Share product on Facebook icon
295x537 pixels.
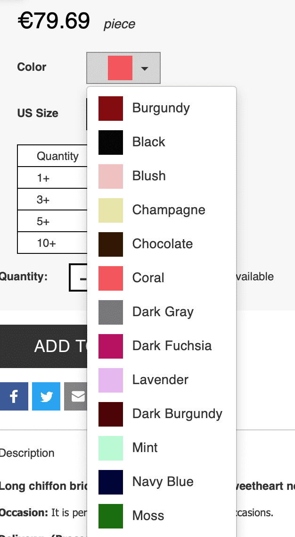(14, 396)
